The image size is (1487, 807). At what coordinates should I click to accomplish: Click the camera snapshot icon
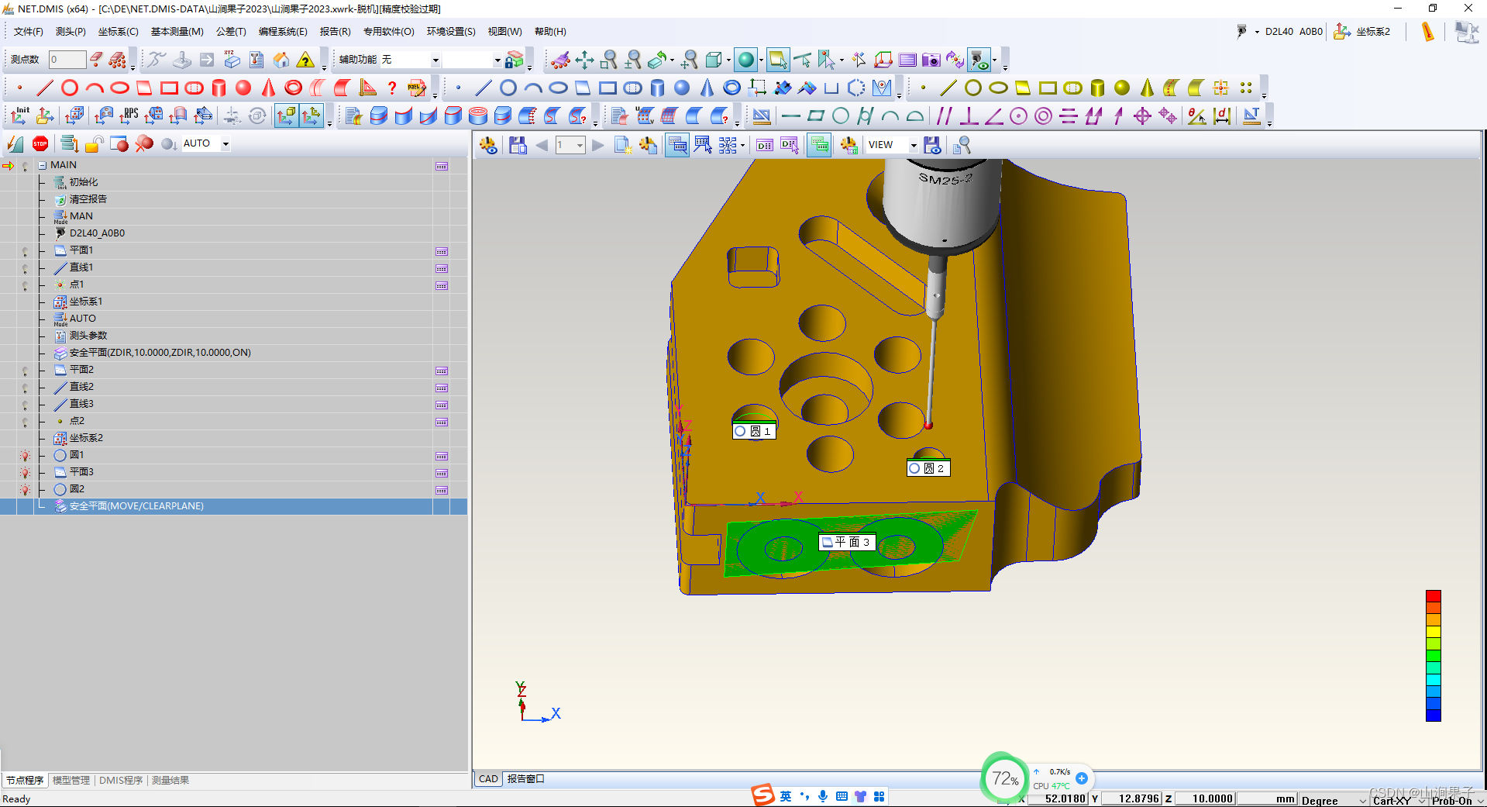(931, 60)
